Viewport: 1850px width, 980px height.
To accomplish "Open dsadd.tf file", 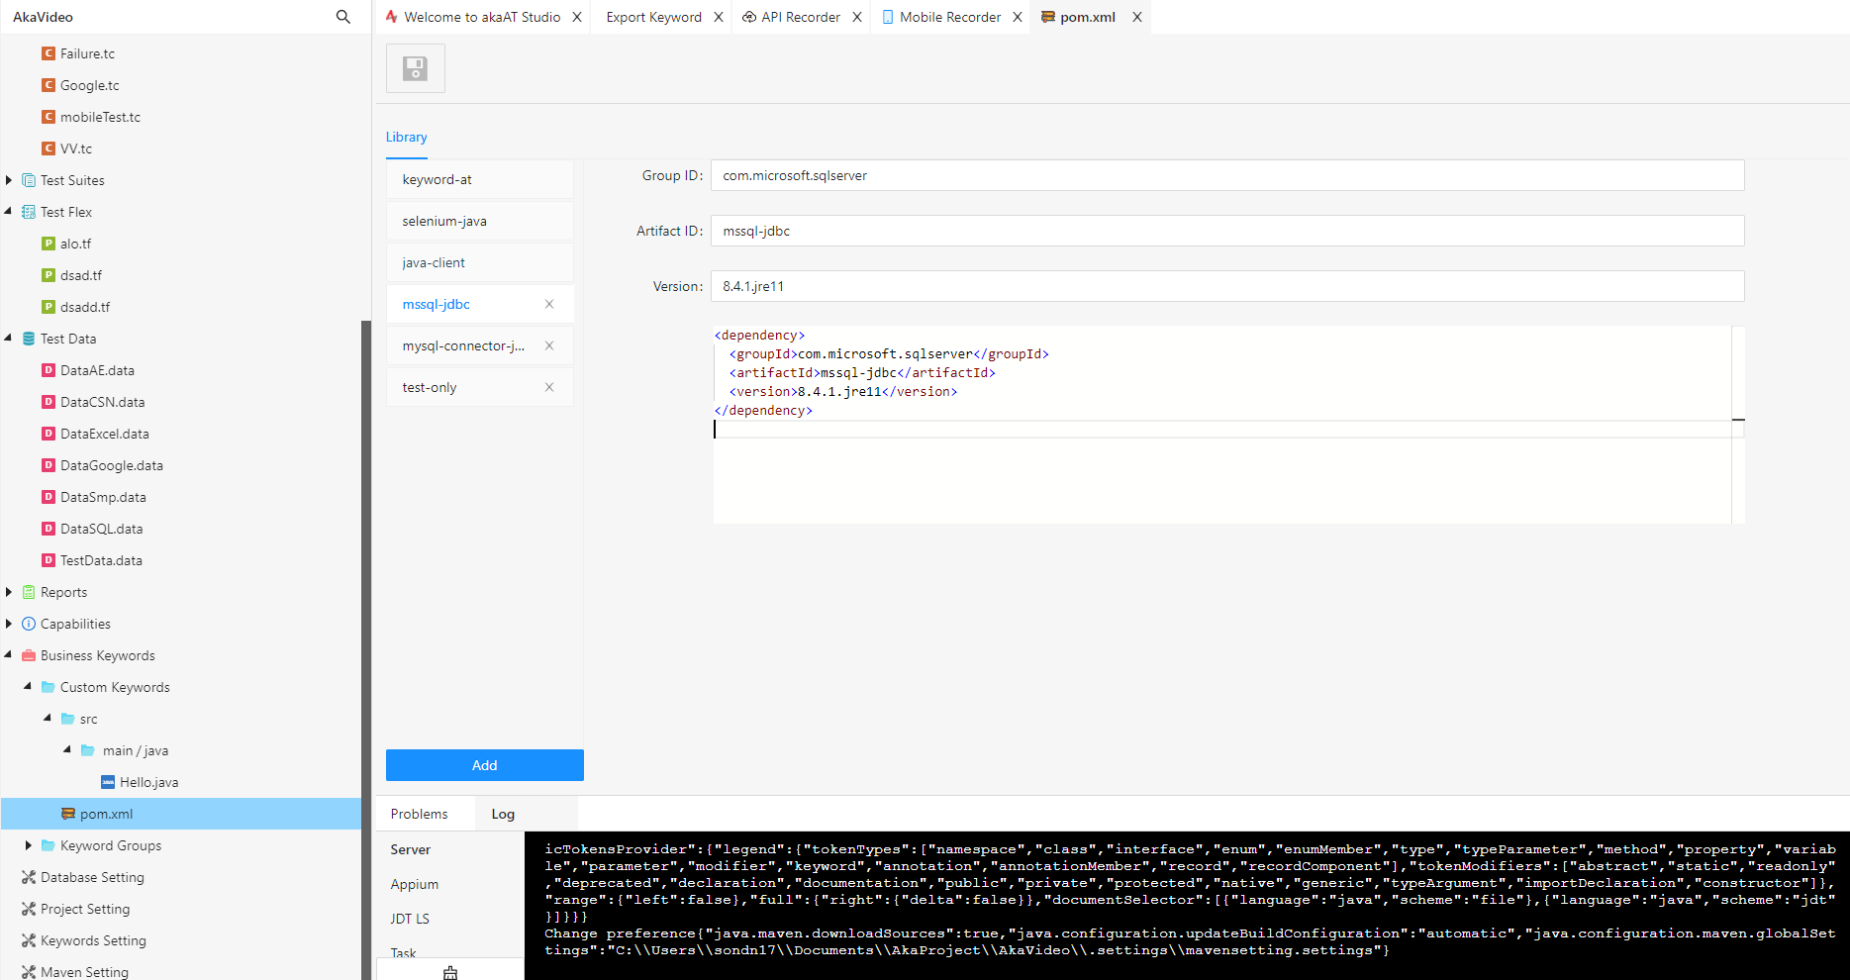I will coord(84,307).
